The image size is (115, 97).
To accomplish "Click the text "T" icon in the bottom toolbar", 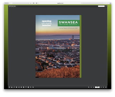I will point(26,87).
